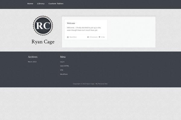Viewport: 181px width, 120px height.
Task: Click the Ryan Cage site title
Action: coord(43,42)
